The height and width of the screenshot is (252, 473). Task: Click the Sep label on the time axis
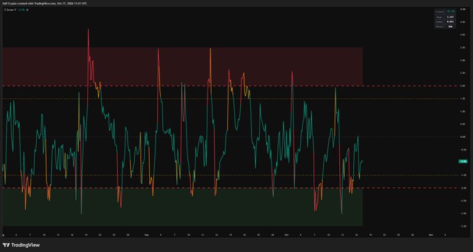(x=146, y=235)
